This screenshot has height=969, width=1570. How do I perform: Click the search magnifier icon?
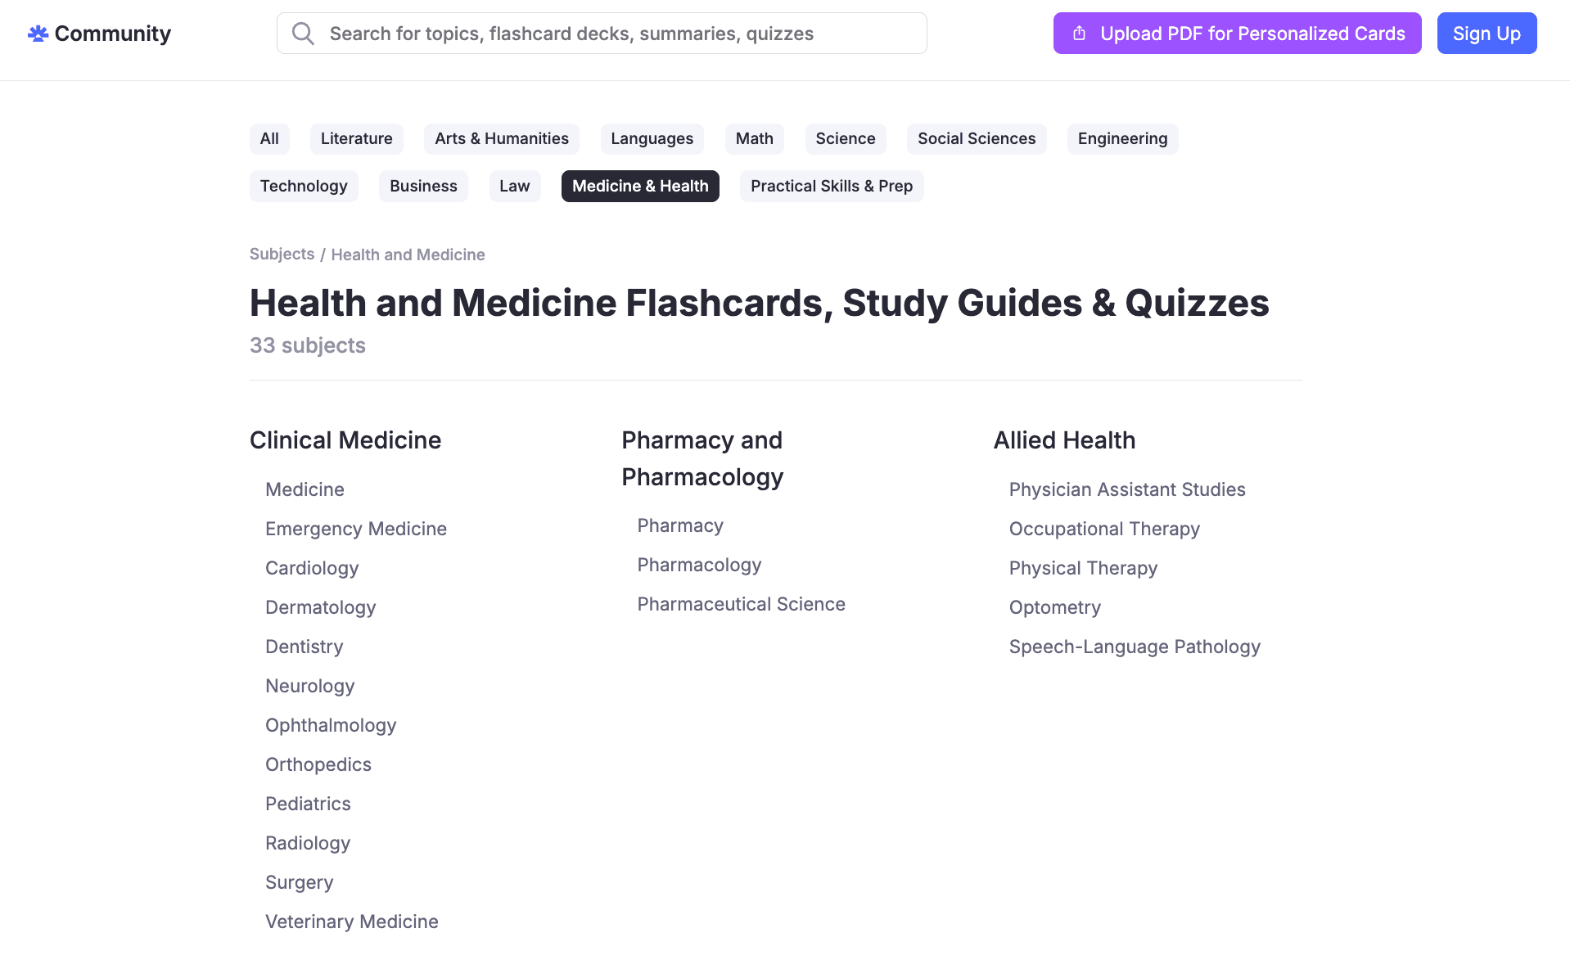click(303, 34)
